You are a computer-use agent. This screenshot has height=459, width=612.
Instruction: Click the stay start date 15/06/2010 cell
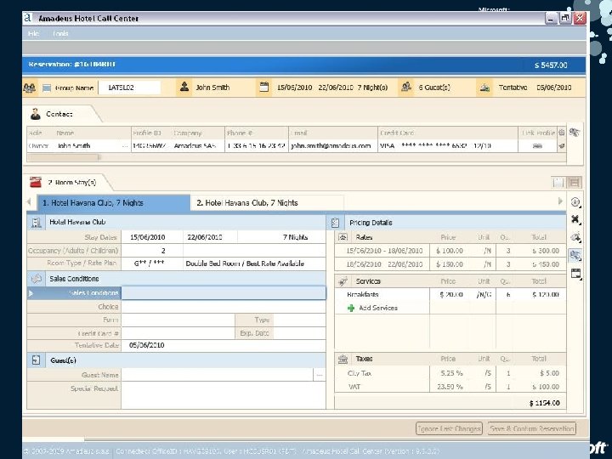[x=152, y=237]
